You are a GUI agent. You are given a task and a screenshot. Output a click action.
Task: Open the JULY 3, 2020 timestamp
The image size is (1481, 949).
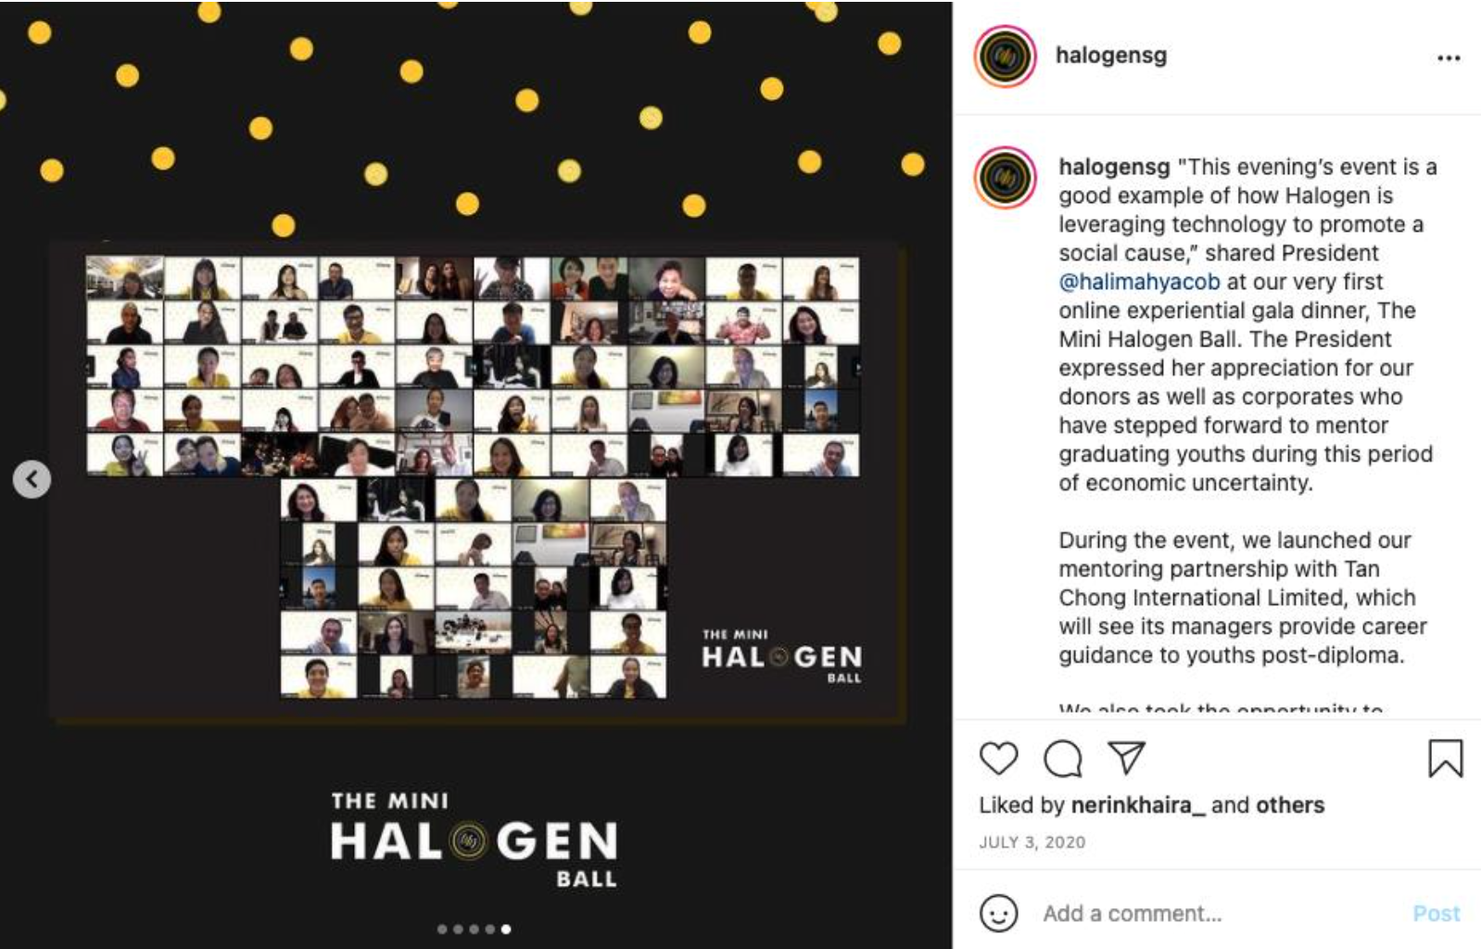click(x=1032, y=842)
